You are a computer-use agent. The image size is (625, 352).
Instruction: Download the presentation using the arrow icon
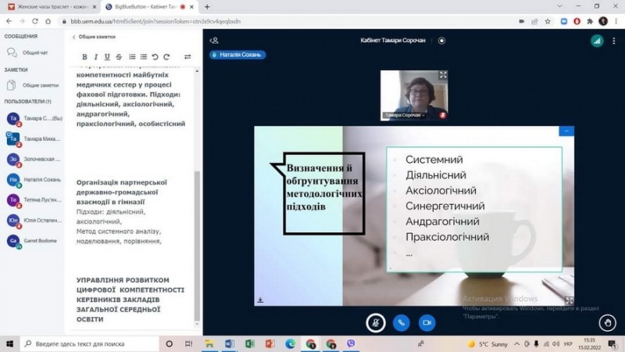click(x=260, y=300)
